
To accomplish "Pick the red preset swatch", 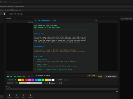I will click(26, 80).
